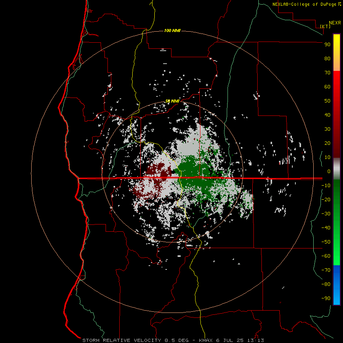Click the positive 40 scale value
The width and height of the screenshot is (343, 343).
click(327, 115)
